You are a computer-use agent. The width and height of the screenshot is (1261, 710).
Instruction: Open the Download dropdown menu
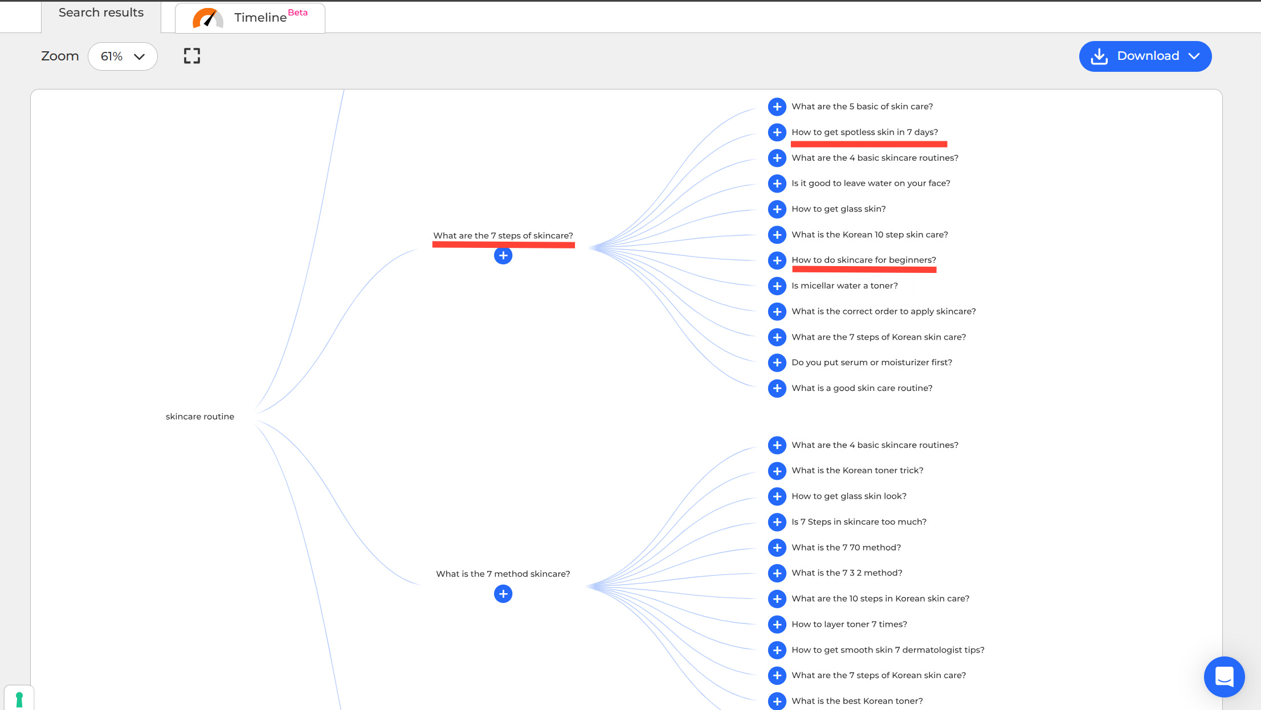click(x=1145, y=56)
